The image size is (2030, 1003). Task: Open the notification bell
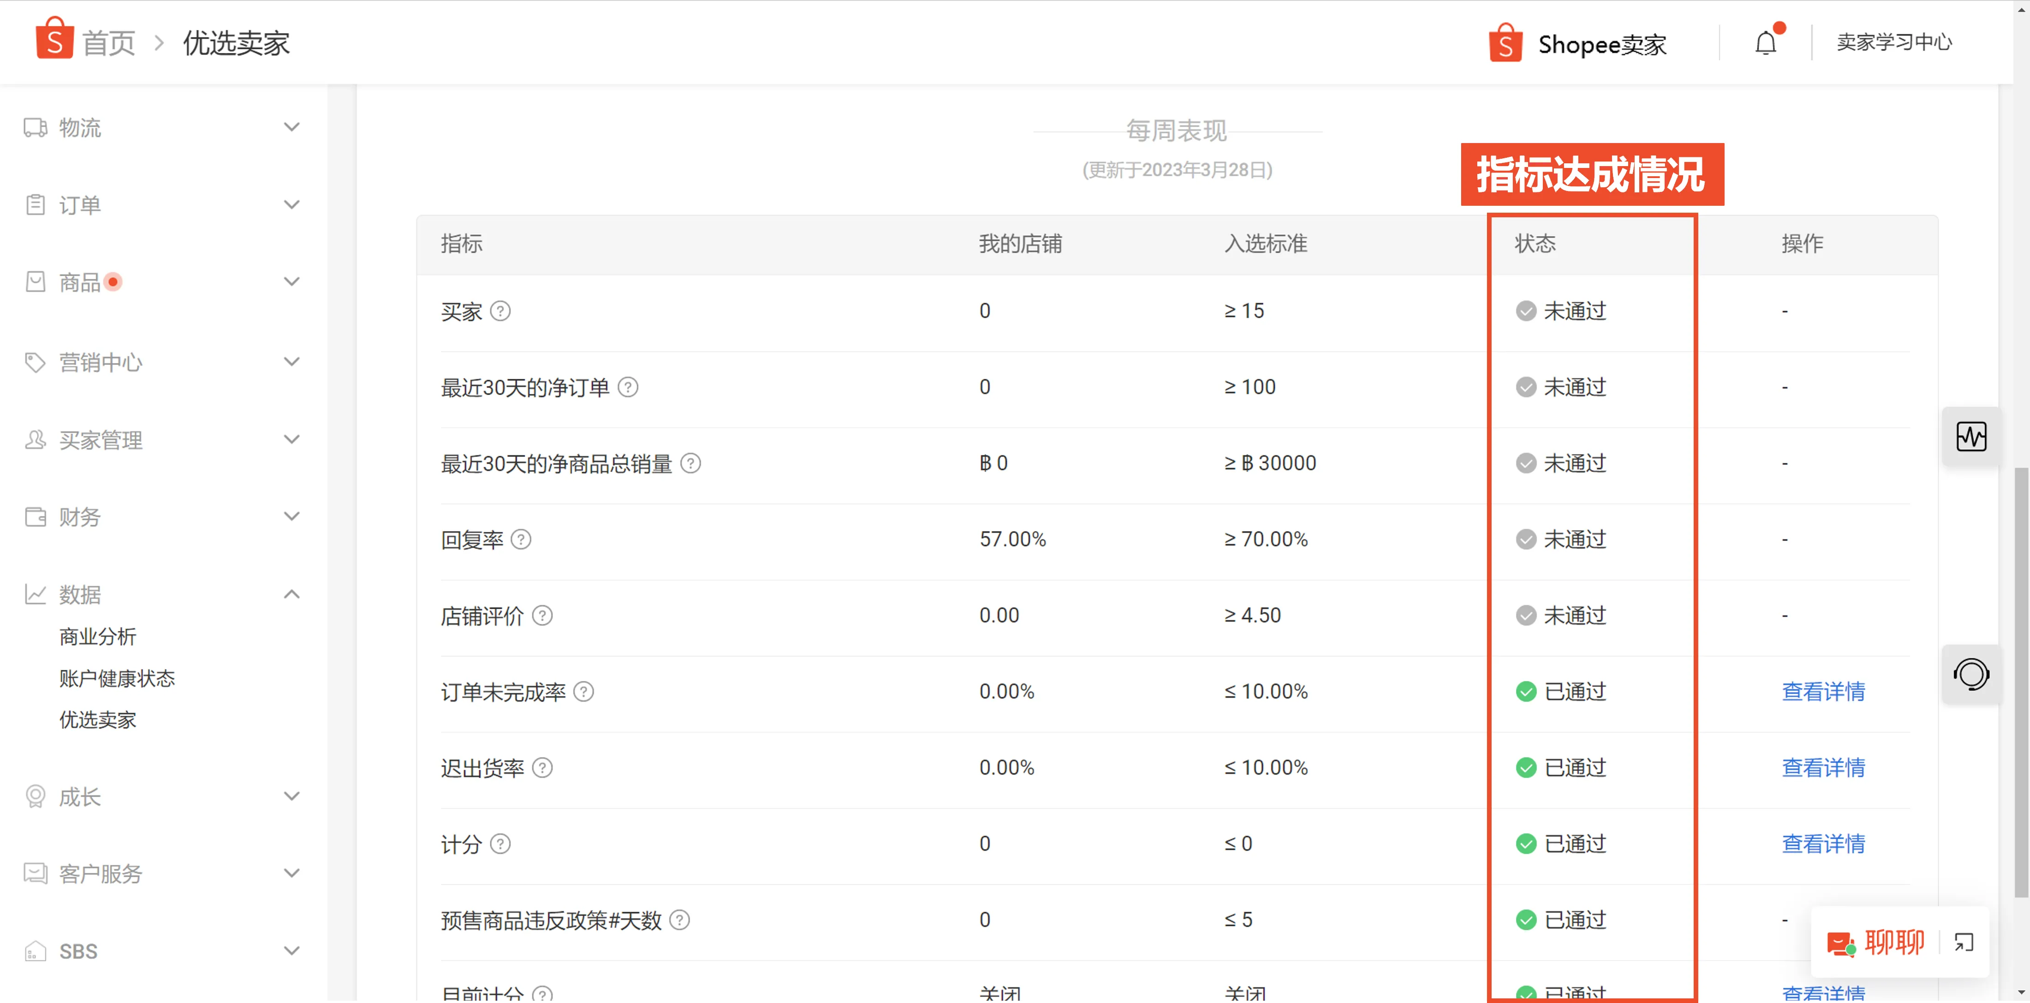click(1765, 43)
